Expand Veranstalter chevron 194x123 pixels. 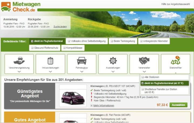(144, 71)
